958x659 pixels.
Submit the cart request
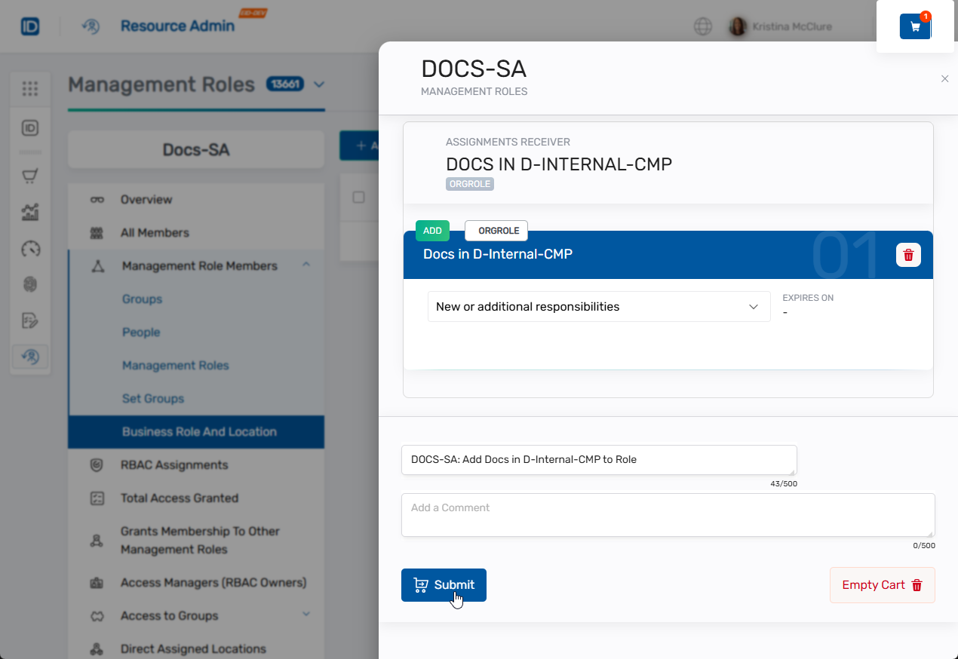444,585
